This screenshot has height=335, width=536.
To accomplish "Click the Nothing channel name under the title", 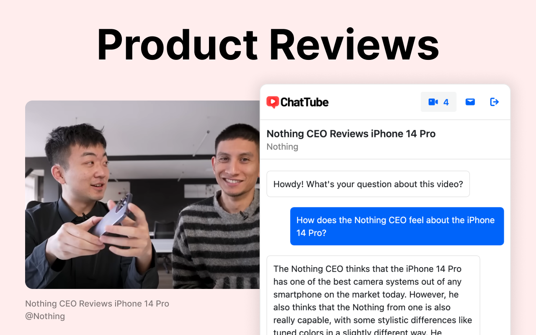I will 282,147.
